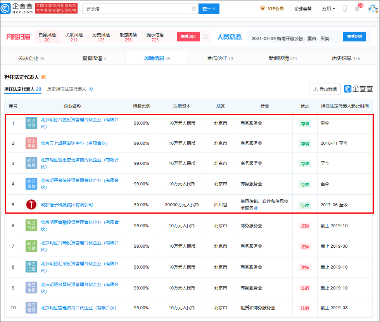This screenshot has height=322, width=380.
Task: Open the 应用 dropdown menu
Action: pyautogui.click(x=328, y=9)
